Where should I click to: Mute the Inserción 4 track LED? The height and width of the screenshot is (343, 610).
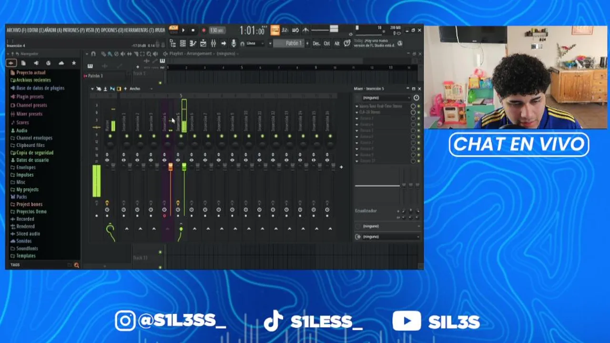pyautogui.click(x=167, y=136)
